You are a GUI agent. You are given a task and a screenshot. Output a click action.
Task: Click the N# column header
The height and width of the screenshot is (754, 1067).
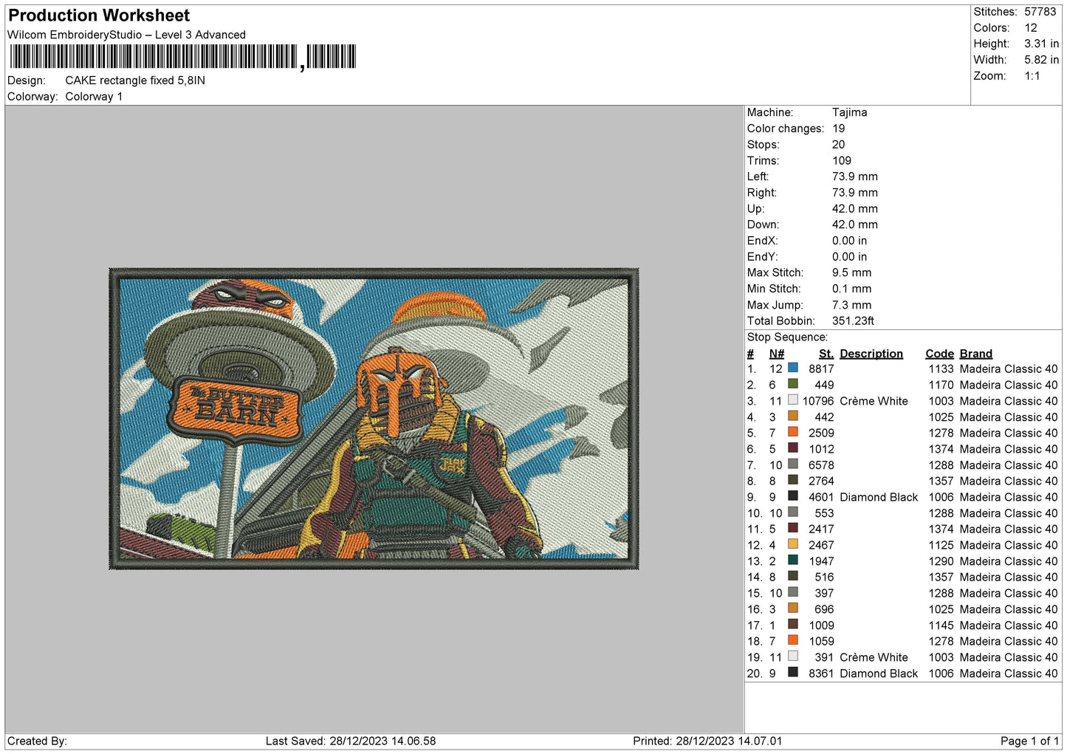click(x=777, y=354)
